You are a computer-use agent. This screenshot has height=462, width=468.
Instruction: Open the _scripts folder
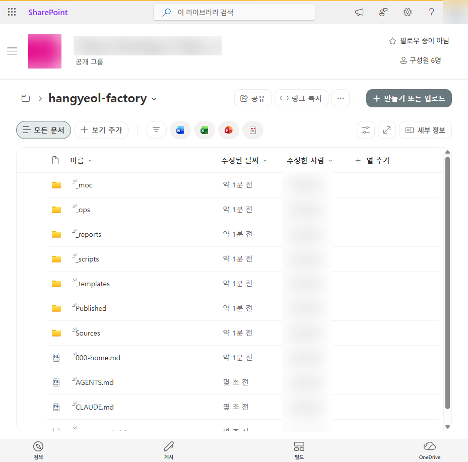tap(88, 259)
